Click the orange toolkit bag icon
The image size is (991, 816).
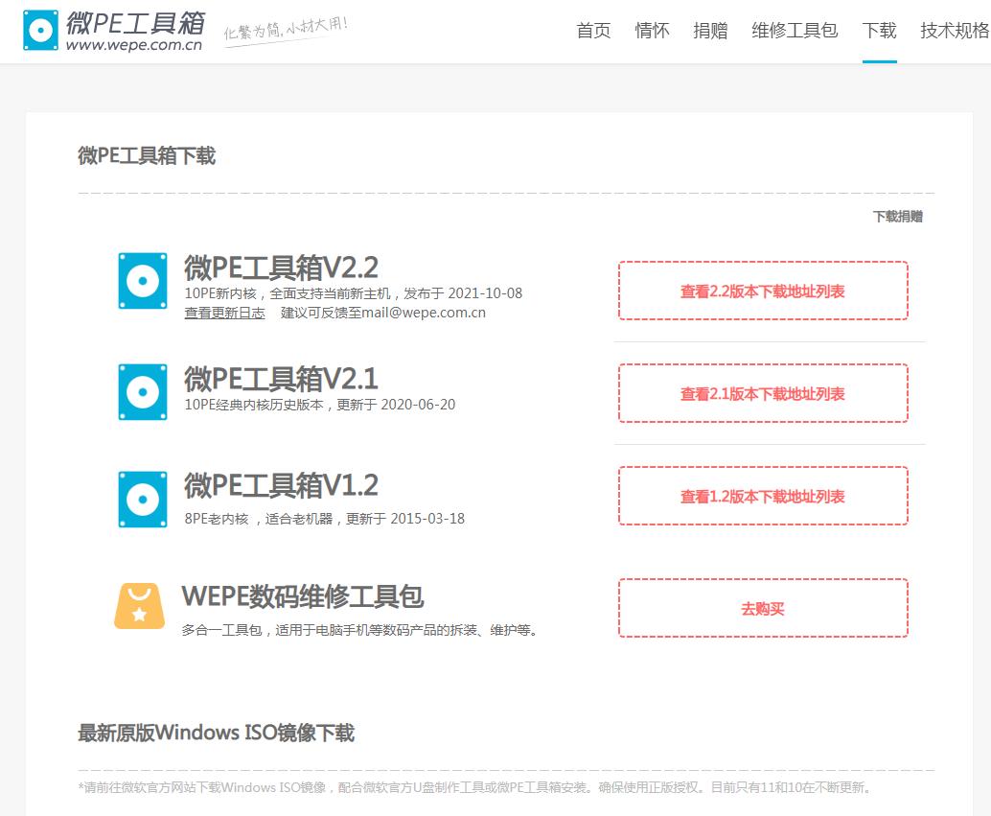click(x=142, y=606)
